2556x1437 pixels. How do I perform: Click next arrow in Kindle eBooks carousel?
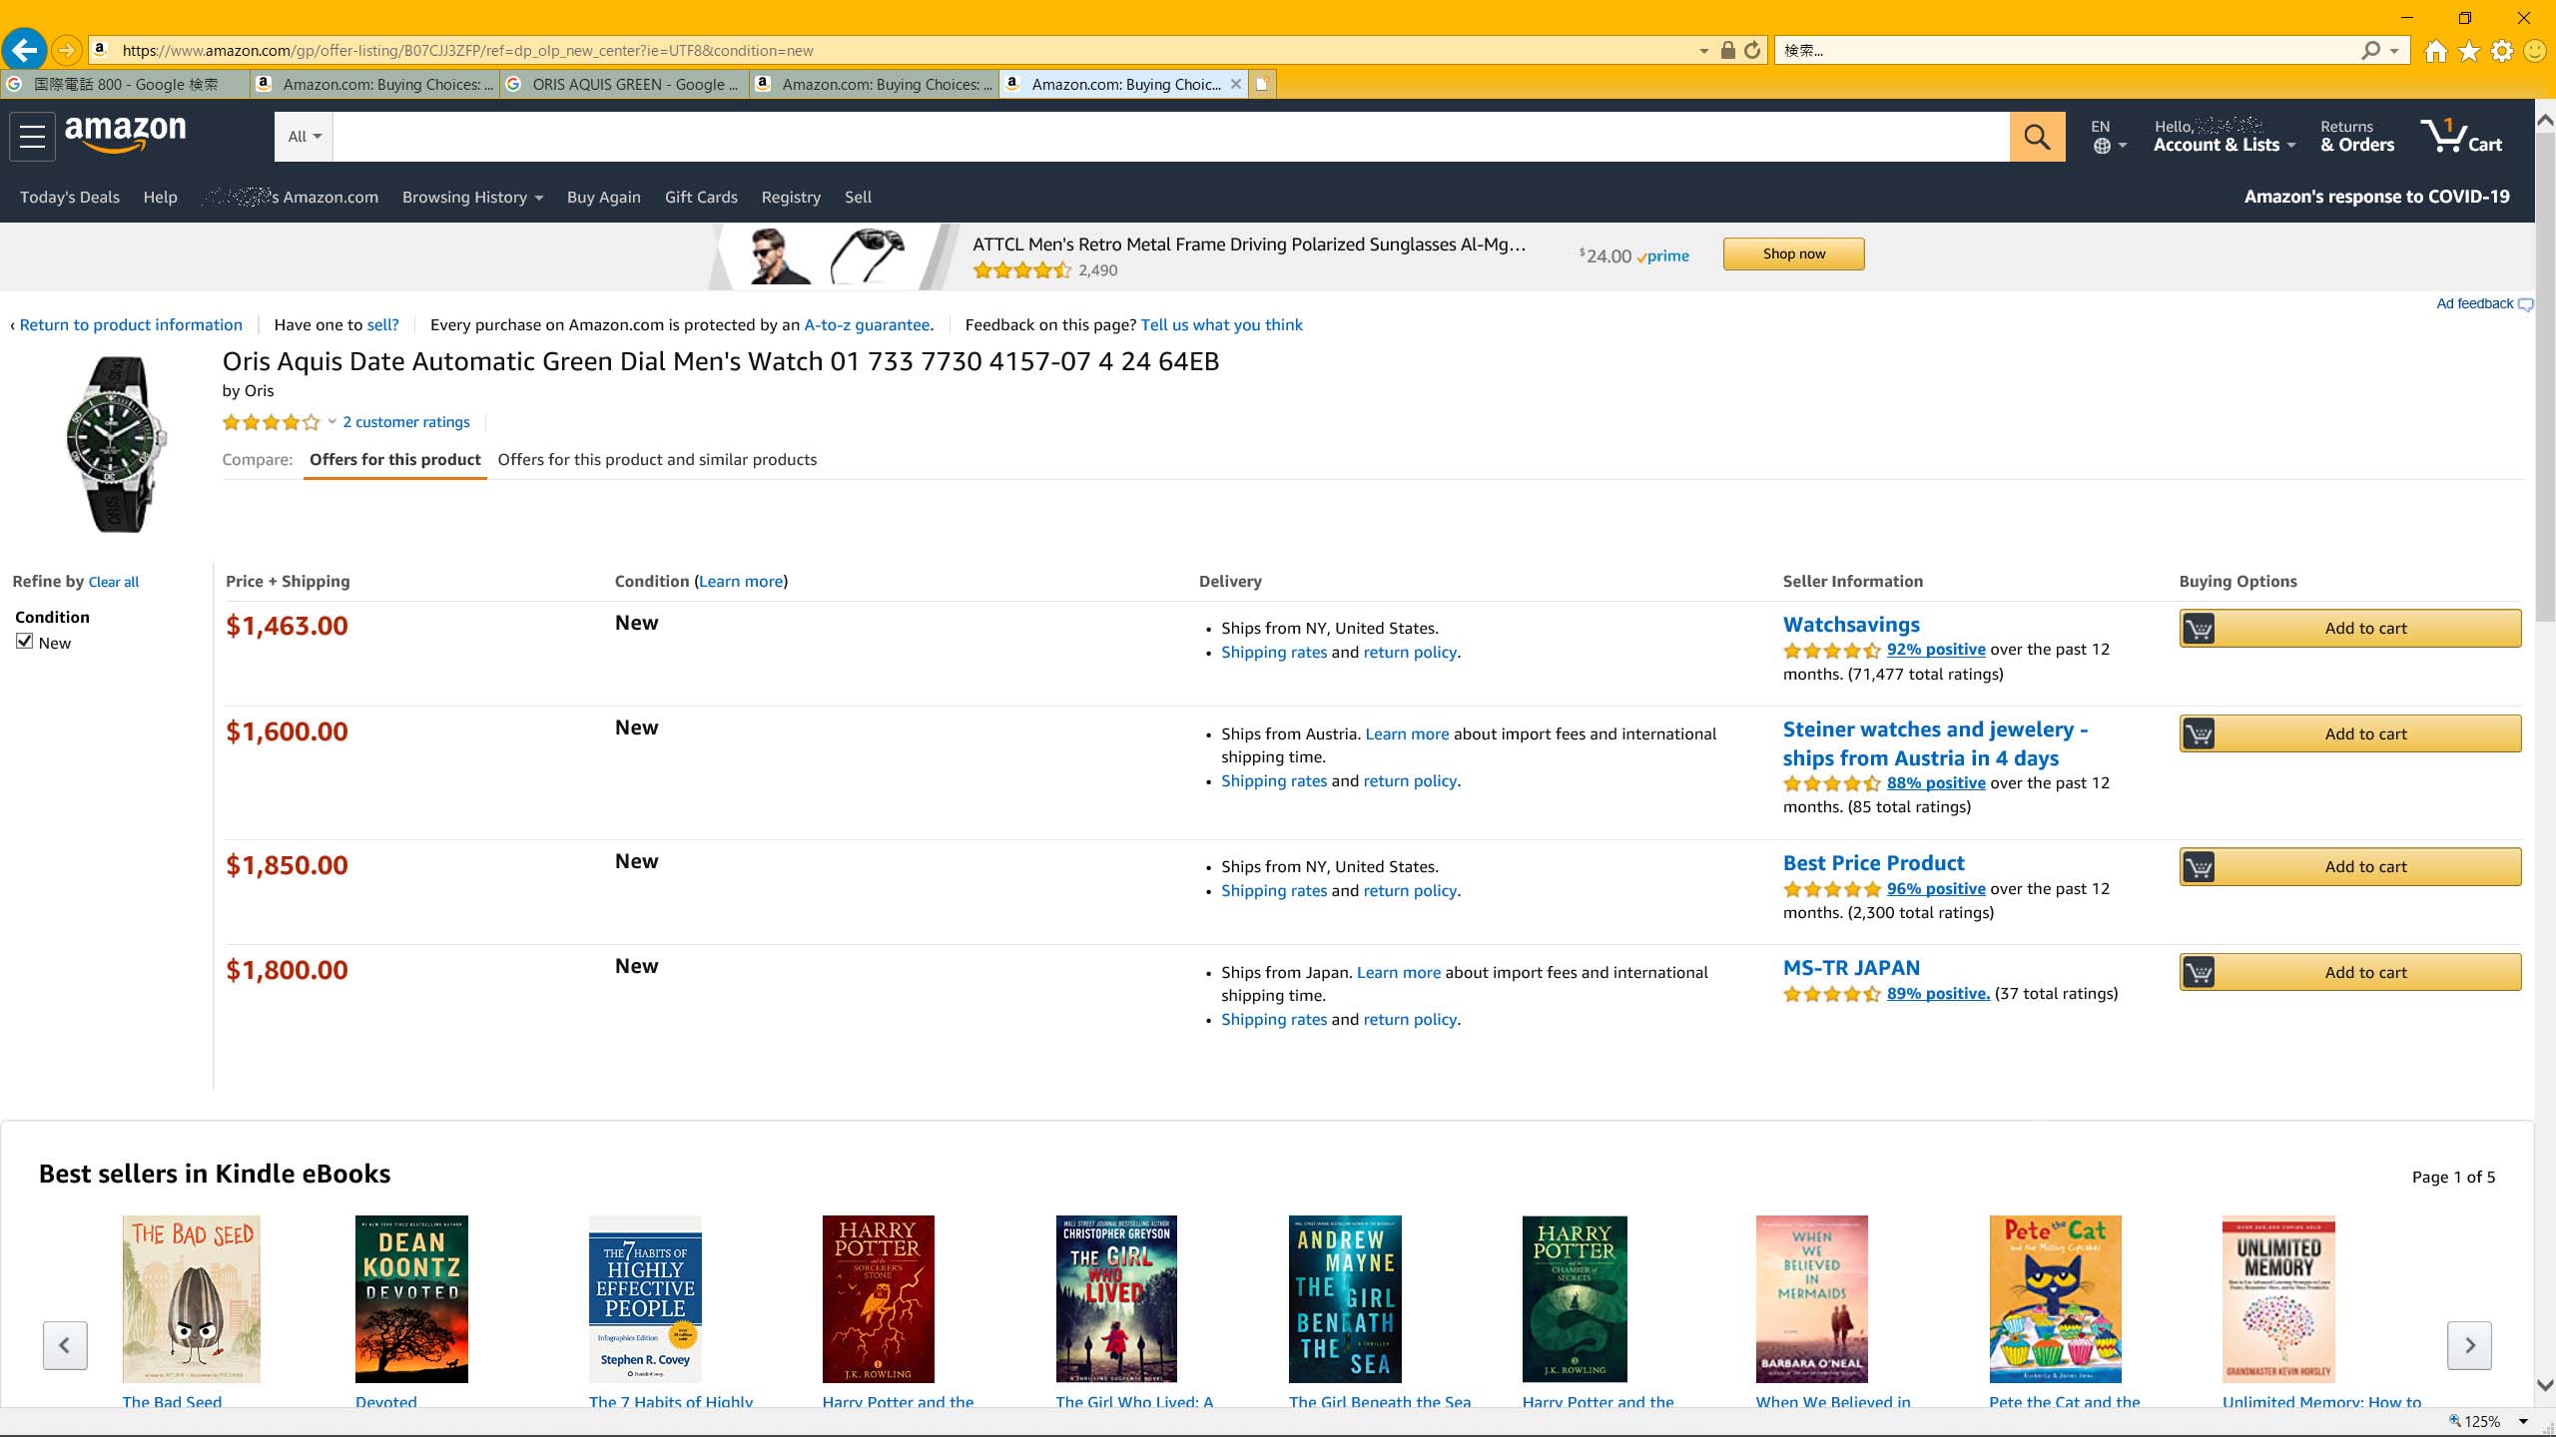2469,1345
